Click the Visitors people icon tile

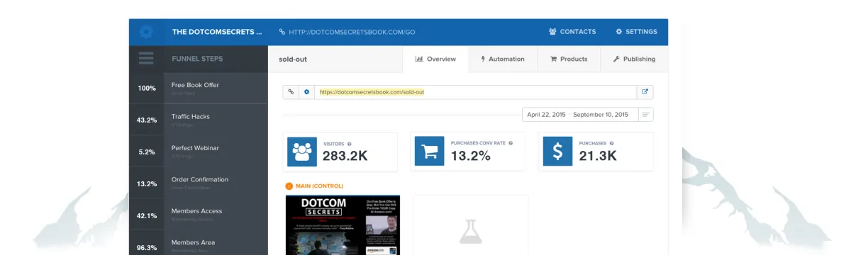(x=302, y=151)
